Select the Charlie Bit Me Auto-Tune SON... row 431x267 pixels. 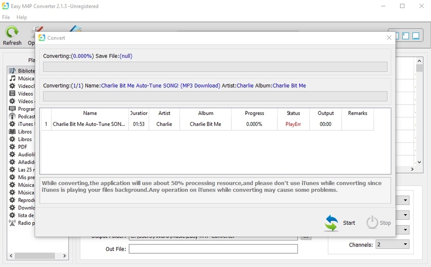tap(207, 124)
